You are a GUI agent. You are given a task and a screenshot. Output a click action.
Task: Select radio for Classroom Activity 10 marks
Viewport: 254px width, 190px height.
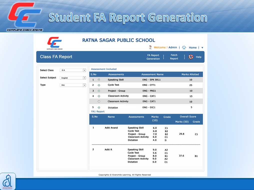(x=99, y=101)
